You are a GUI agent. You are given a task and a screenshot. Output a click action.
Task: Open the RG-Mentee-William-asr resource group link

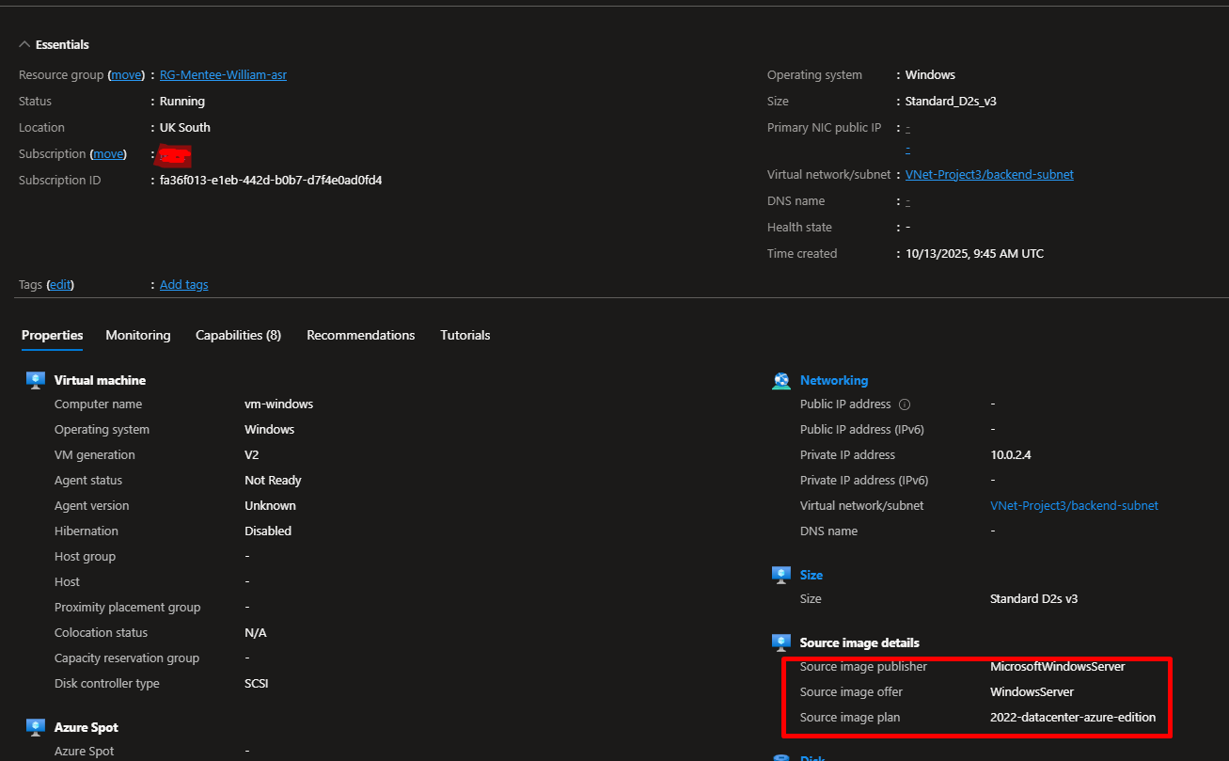pos(223,74)
